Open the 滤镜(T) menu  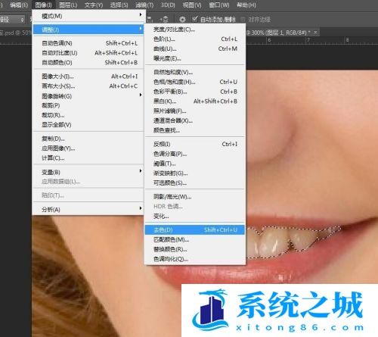(144, 5)
